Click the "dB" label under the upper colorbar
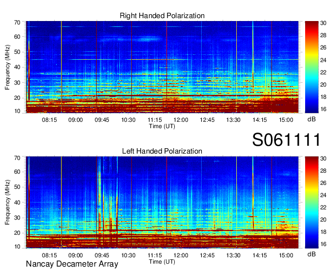The width and height of the screenshot is (332, 270). point(311,119)
